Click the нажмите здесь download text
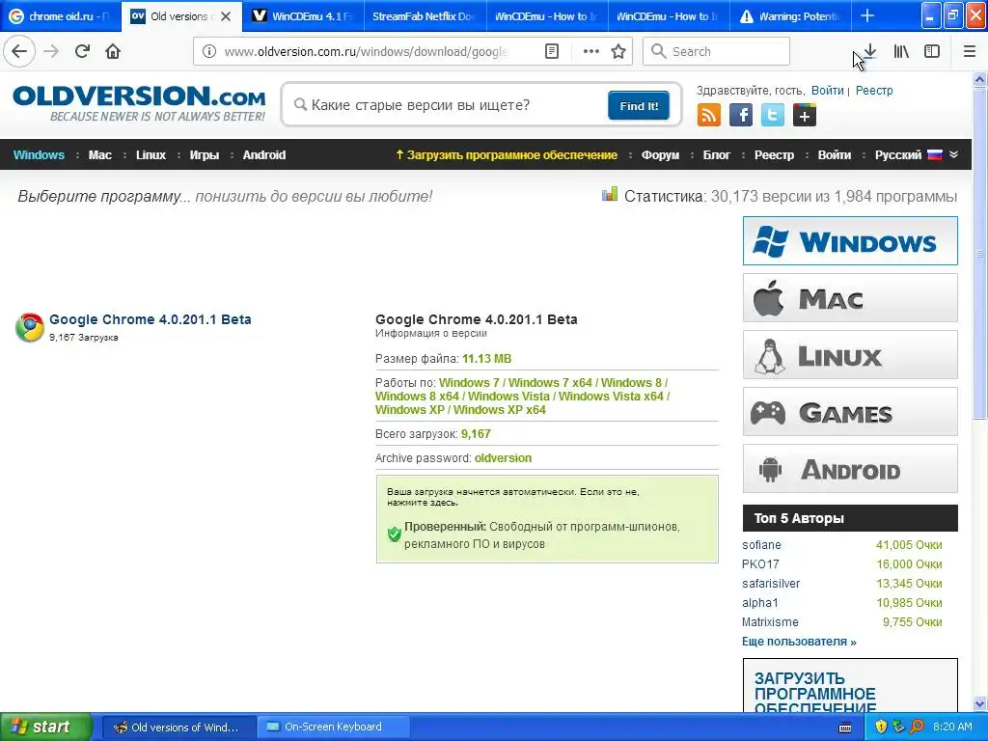The image size is (988, 741). click(x=423, y=503)
